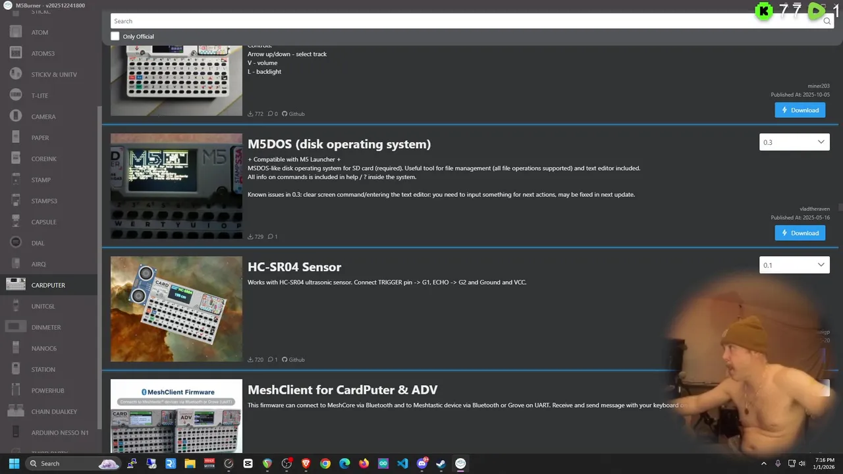Switch to the STAMPS3 tab label
This screenshot has height=474, width=843.
tap(44, 201)
